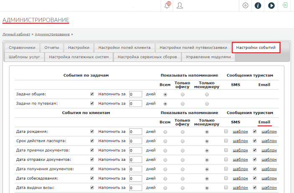Viewport: 294px width, 193px height.
Task: Click the logout exit icon
Action: [x=285, y=5]
